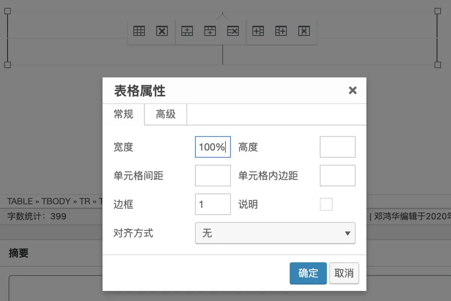Image resolution: width=451 pixels, height=301 pixels.
Task: Click the 高度 input field
Action: point(337,147)
